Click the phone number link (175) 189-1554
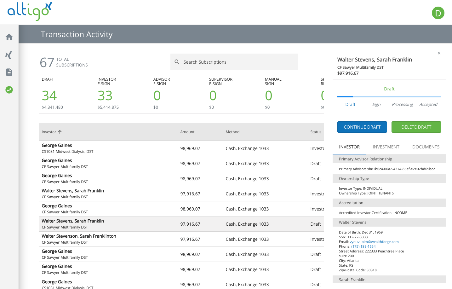This screenshot has height=289, width=452. 363,246
